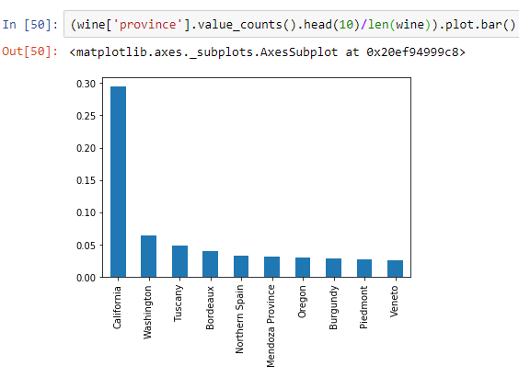519x378 pixels.
Task: Click the California axis label
Action: 117,307
